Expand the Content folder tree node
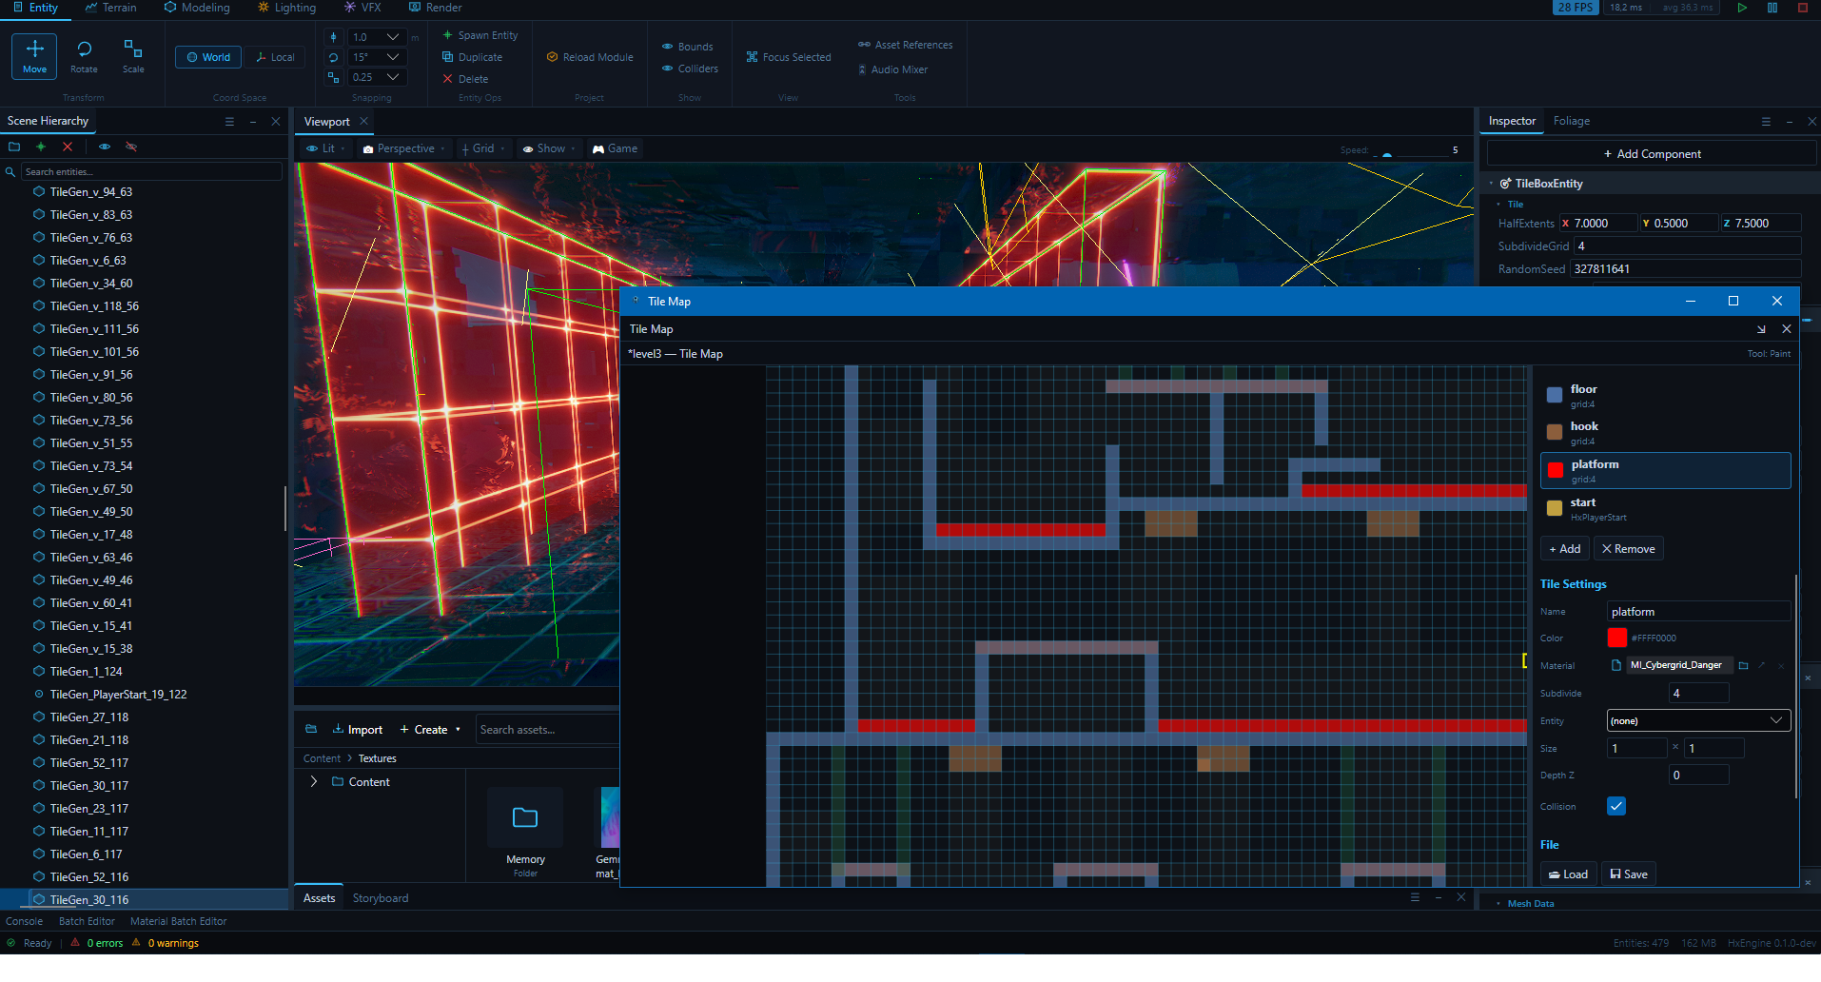Screen dimensions: 1821x982 coord(314,781)
